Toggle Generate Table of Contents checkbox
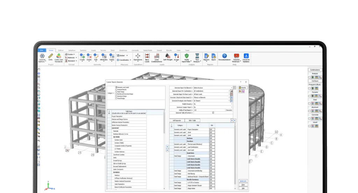The width and height of the screenshot is (358, 193). coord(213,113)
